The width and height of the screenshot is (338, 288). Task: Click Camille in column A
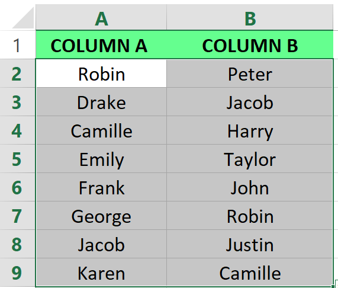pyautogui.click(x=102, y=130)
